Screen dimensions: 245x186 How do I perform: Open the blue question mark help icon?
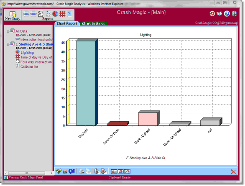(227, 14)
